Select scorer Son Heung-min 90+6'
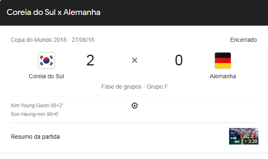The height and width of the screenshot is (159, 268). click(x=35, y=114)
